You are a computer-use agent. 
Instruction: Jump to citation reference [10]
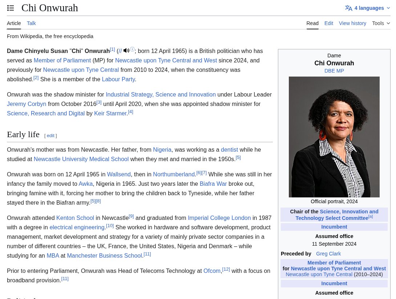pyautogui.click(x=110, y=226)
